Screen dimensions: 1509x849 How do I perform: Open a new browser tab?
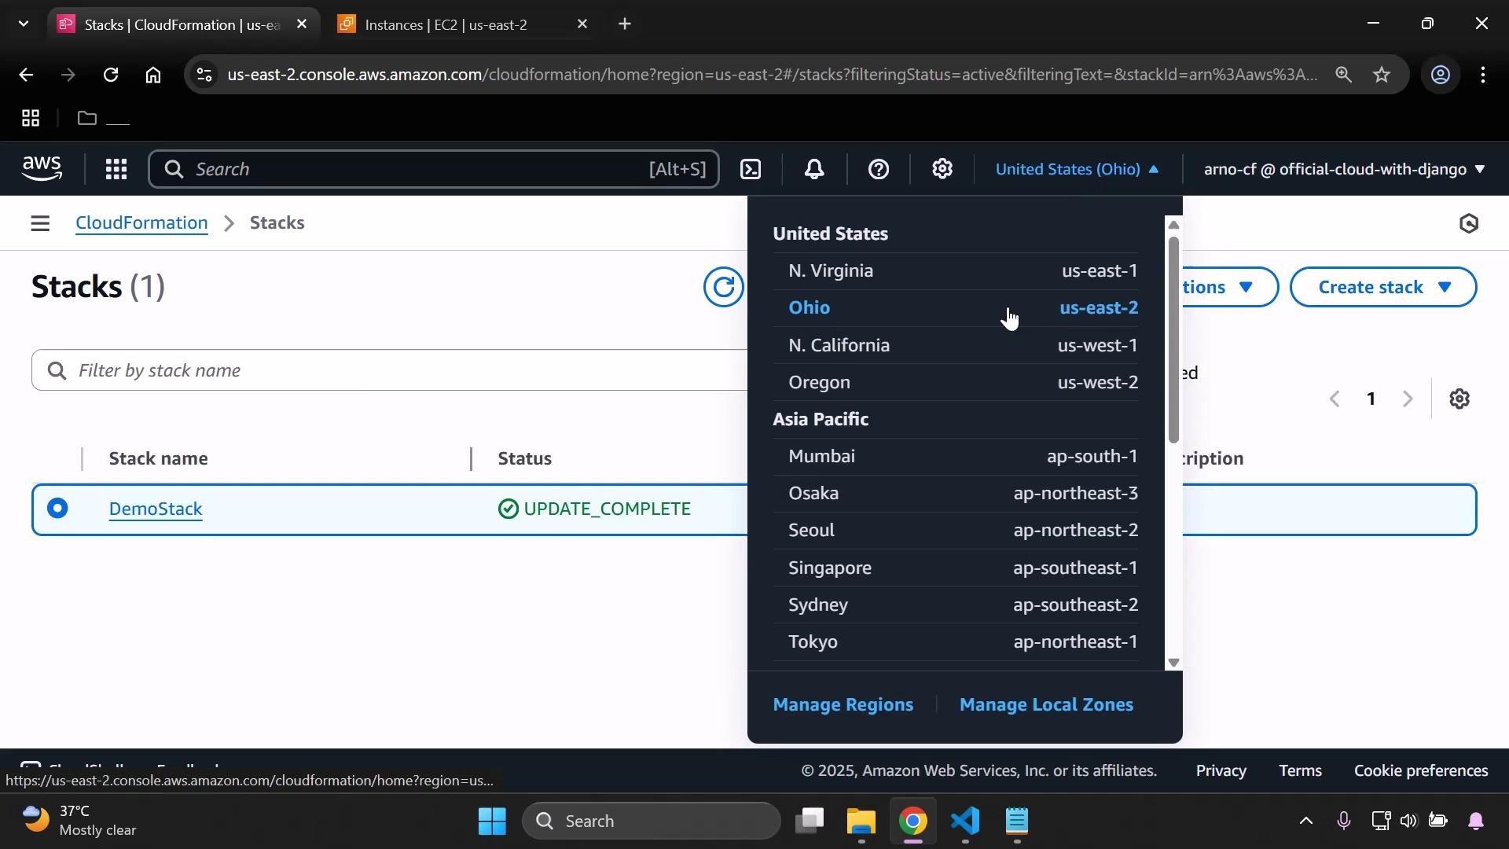(625, 24)
